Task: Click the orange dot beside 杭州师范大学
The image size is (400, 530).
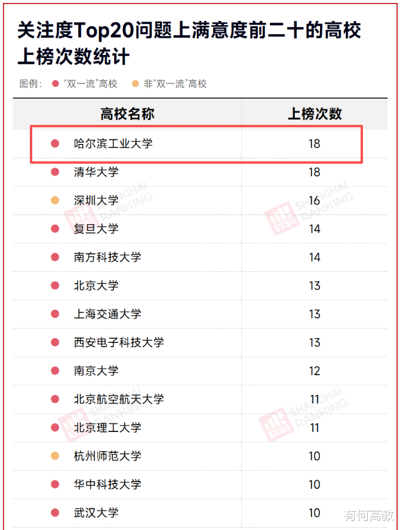Action: 55,456
